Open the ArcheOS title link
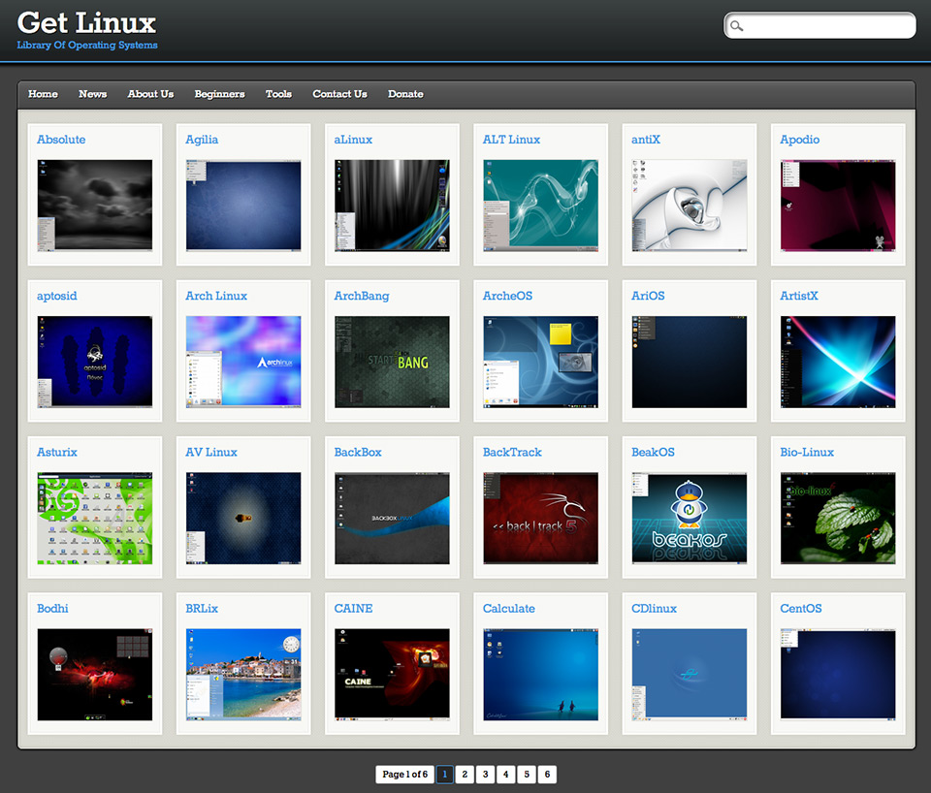This screenshot has width=931, height=793. click(507, 296)
